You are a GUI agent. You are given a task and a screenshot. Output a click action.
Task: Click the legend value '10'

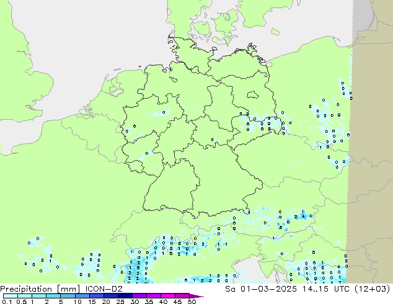tap(77, 302)
